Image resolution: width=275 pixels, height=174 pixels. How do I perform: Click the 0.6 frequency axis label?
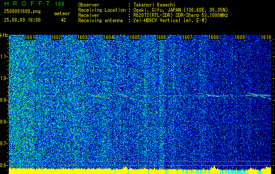pos(3,165)
